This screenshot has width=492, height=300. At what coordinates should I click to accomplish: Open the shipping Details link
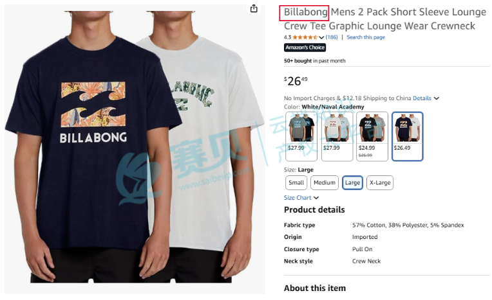coord(422,98)
